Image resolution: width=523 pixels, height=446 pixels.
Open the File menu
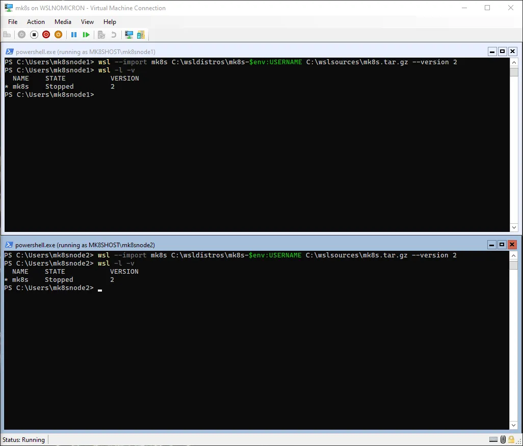point(13,22)
